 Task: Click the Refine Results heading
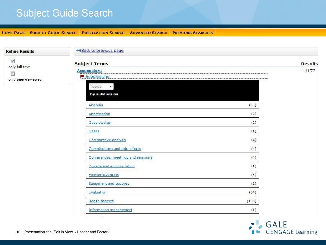point(20,51)
